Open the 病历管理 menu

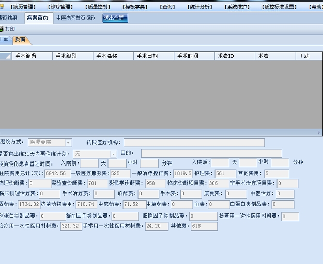(23, 7)
